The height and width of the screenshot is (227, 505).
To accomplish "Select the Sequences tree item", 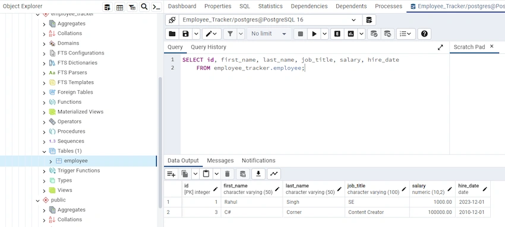I will point(71,141).
